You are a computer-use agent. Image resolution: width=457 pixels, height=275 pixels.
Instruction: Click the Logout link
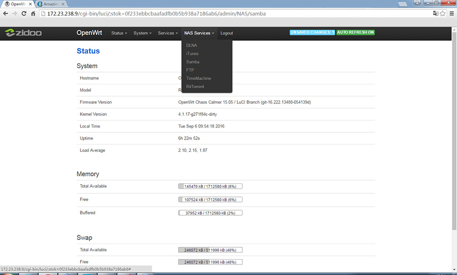pyautogui.click(x=227, y=33)
